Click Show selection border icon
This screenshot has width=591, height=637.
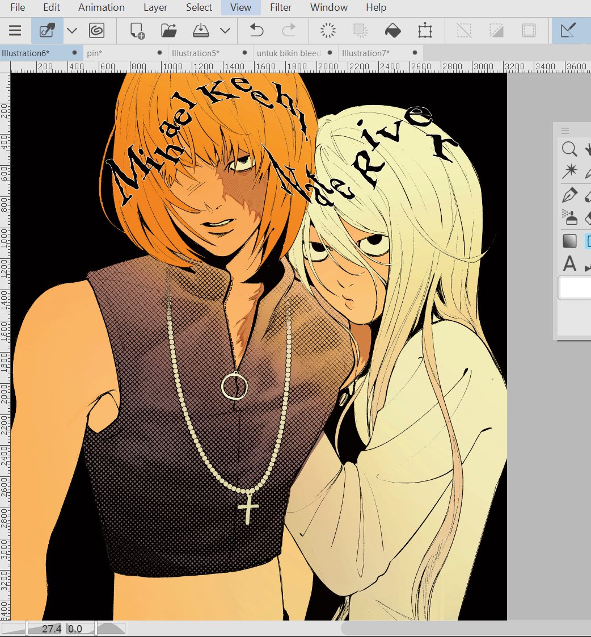click(x=529, y=31)
